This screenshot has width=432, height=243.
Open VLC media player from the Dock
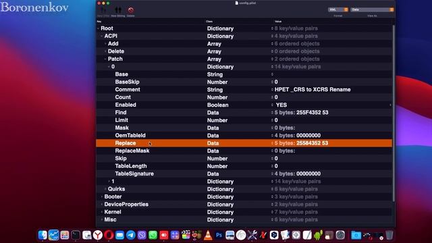(208, 236)
